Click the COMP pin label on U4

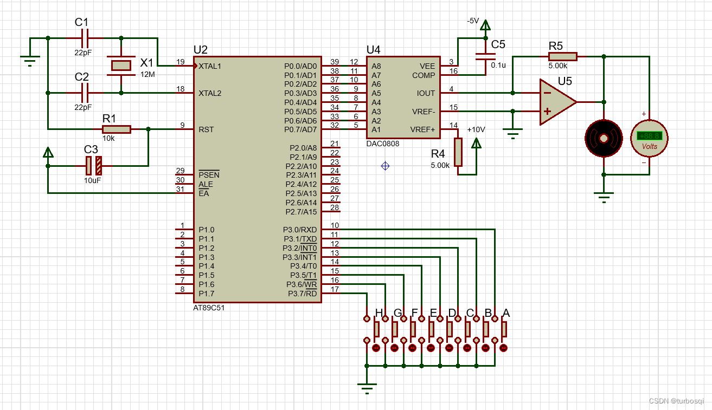424,75
